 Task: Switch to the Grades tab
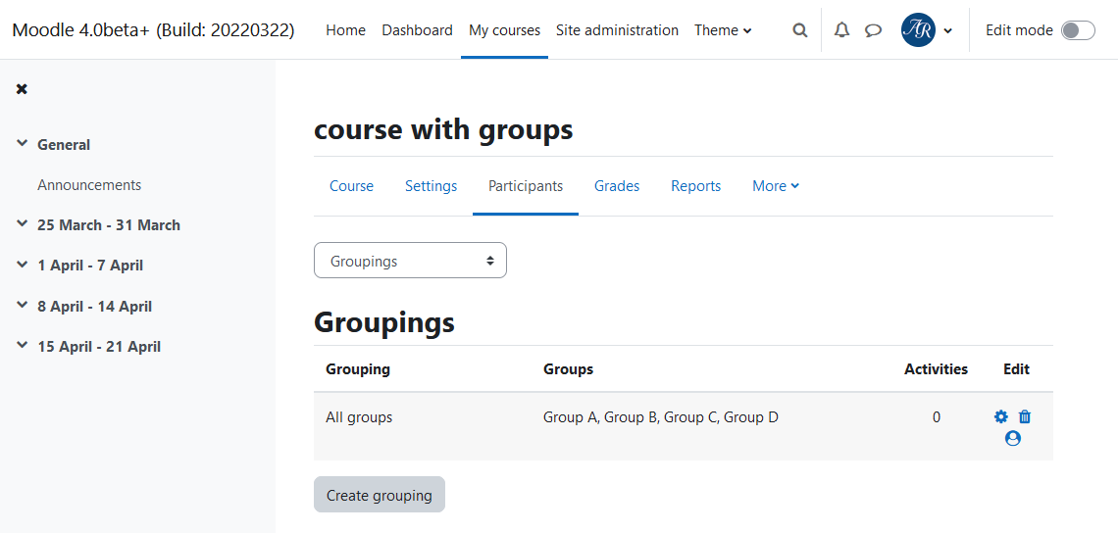point(617,186)
